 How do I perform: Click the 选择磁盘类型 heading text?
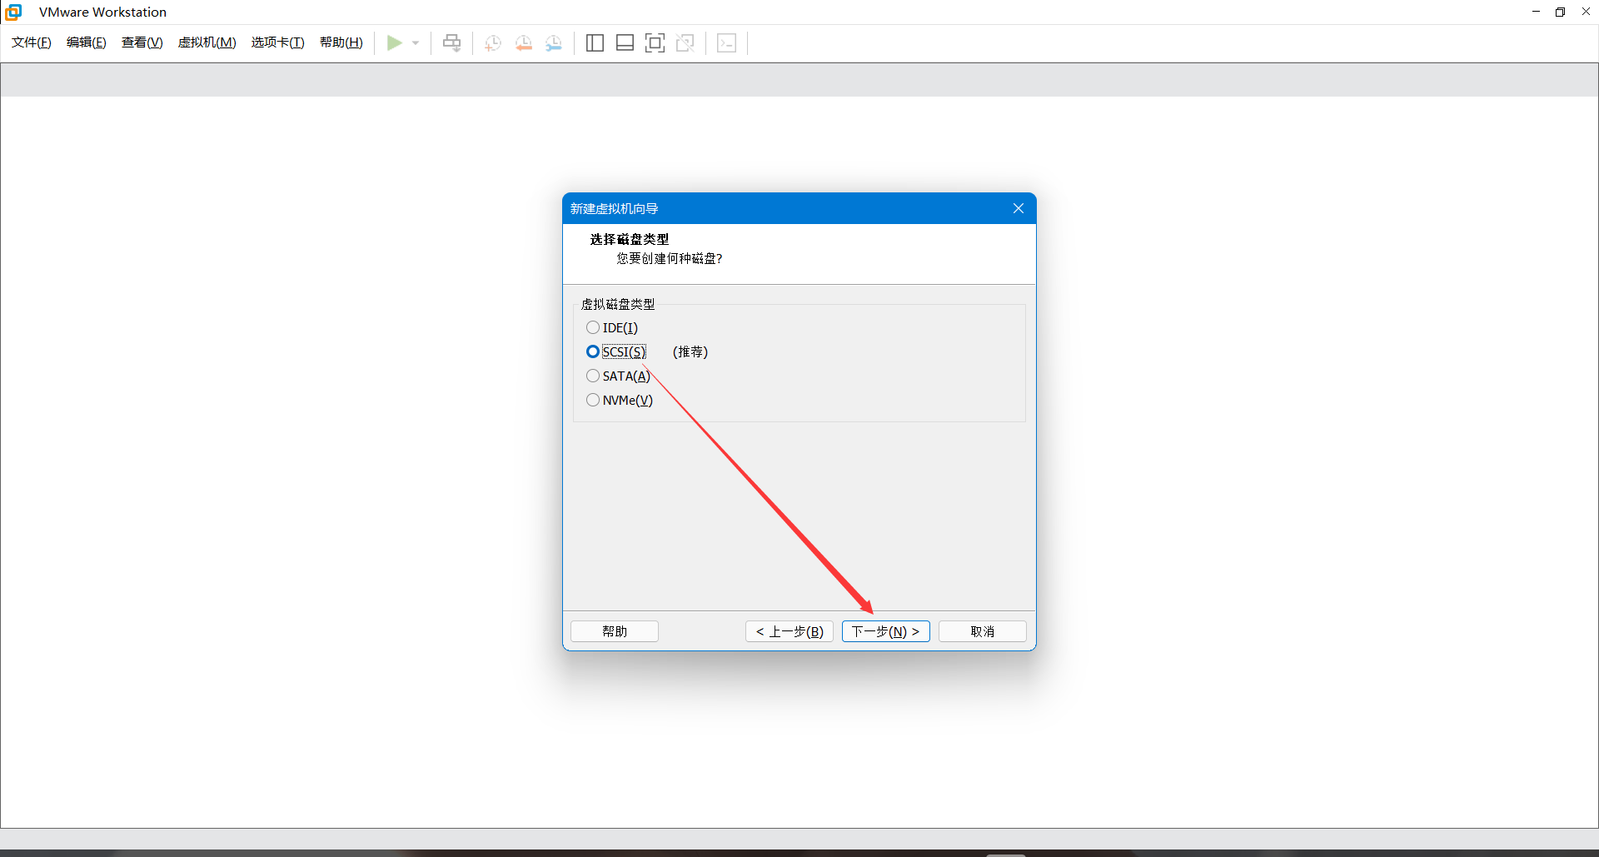click(x=630, y=239)
